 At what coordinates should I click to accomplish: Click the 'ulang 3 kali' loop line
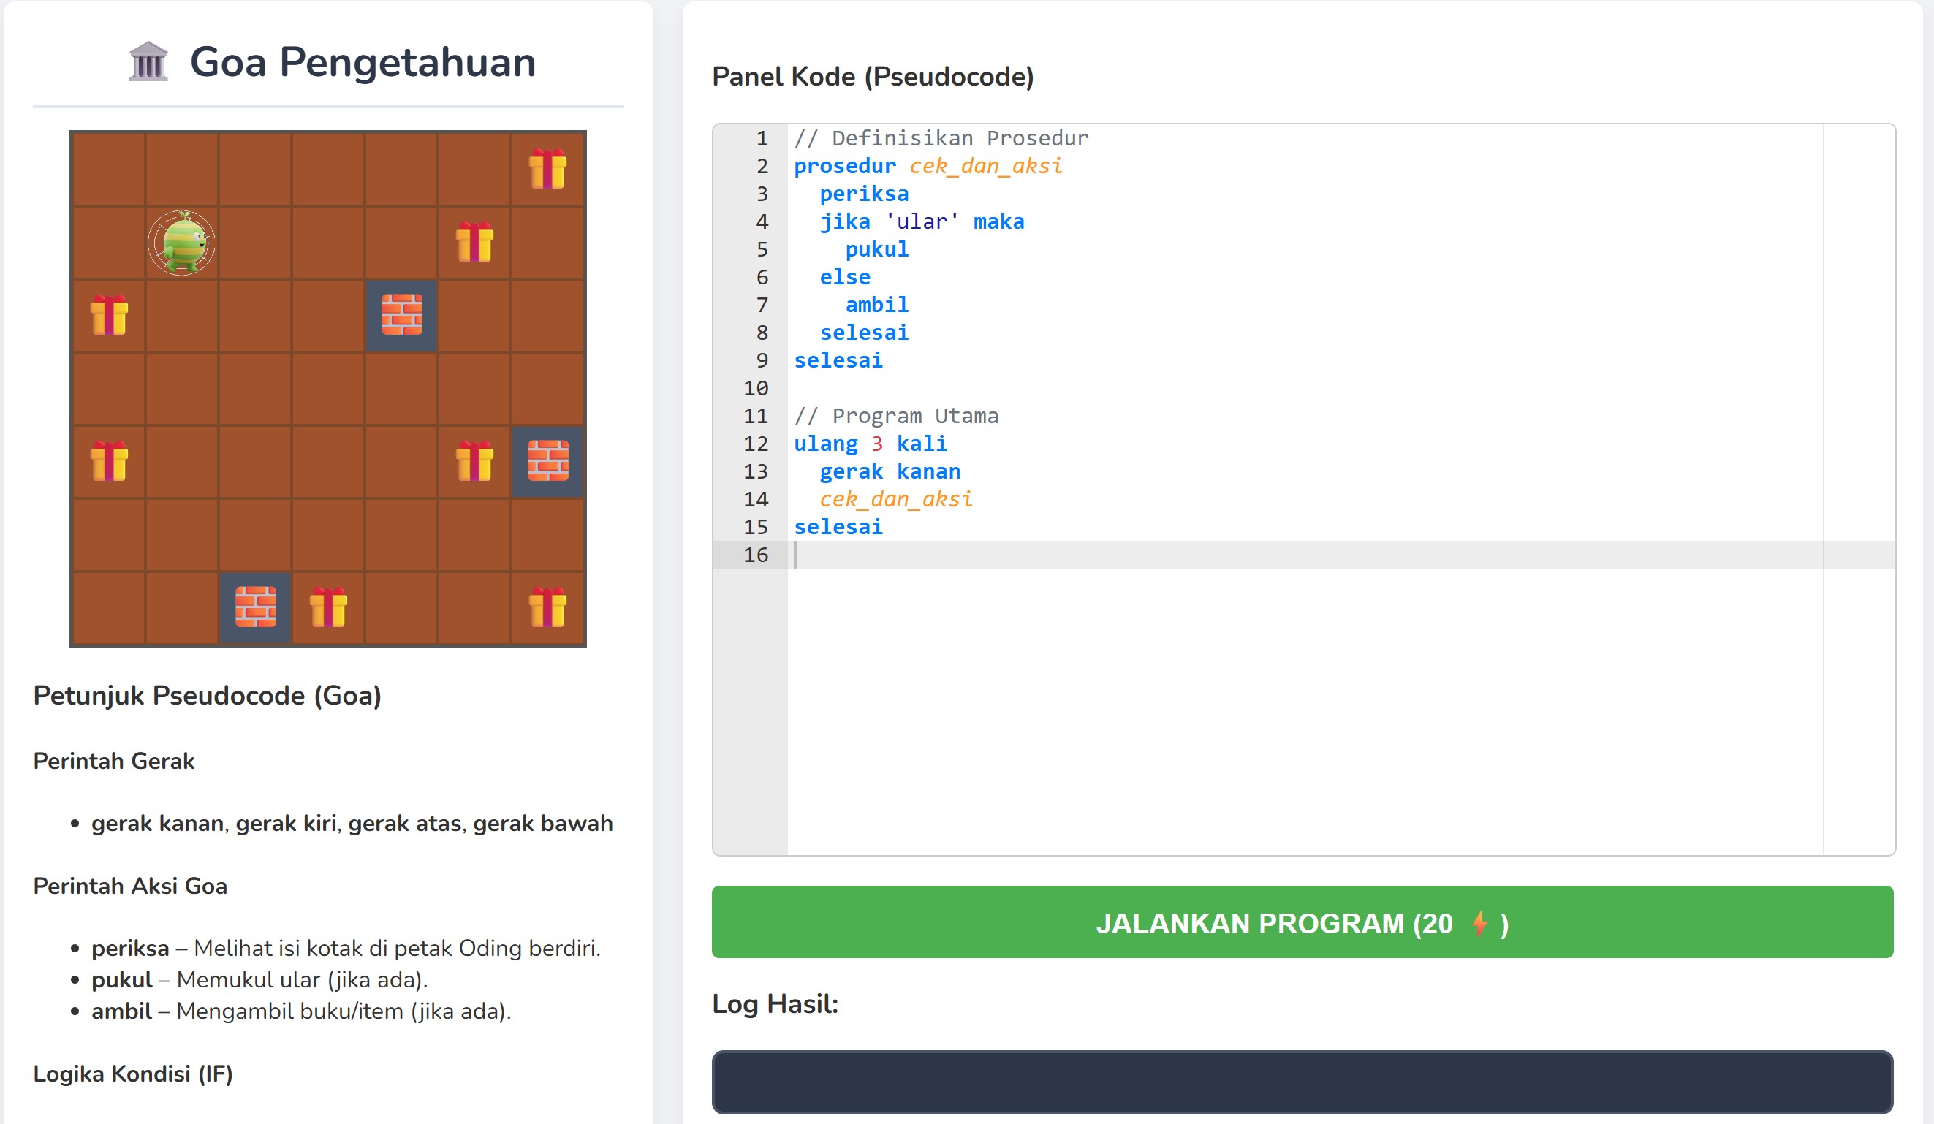point(870,444)
